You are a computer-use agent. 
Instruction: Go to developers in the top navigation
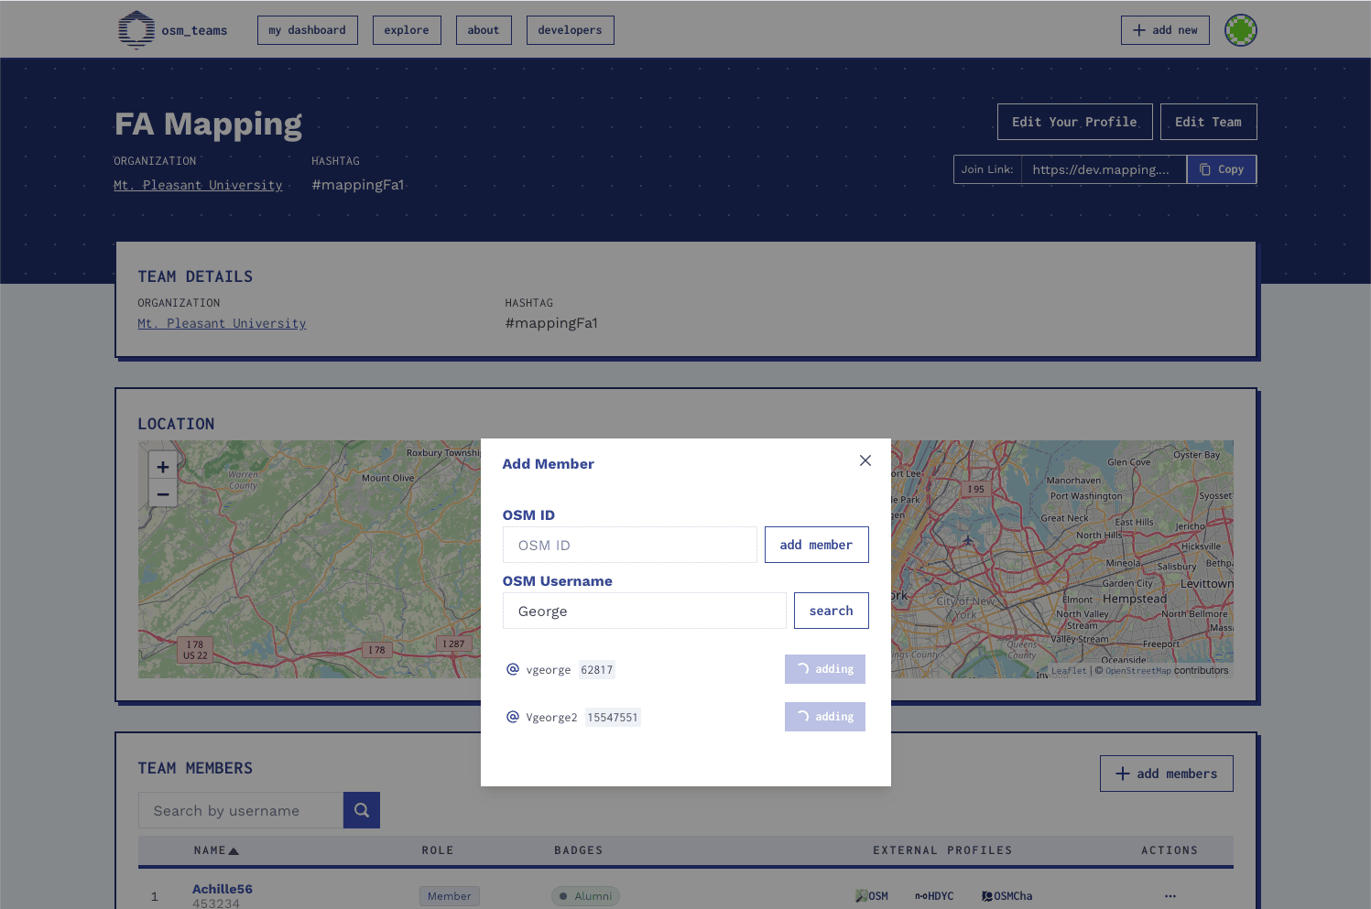570,29
